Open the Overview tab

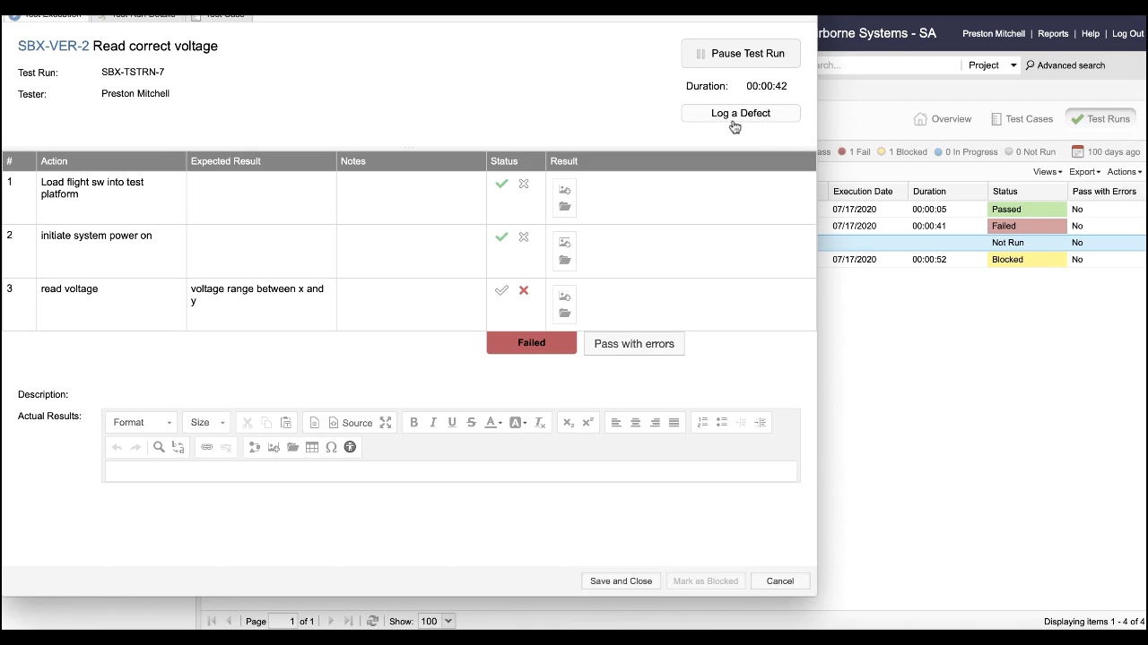click(x=943, y=118)
